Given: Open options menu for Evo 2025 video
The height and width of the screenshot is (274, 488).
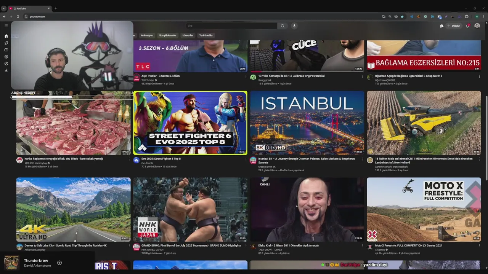Looking at the screenshot, I should coord(246,159).
